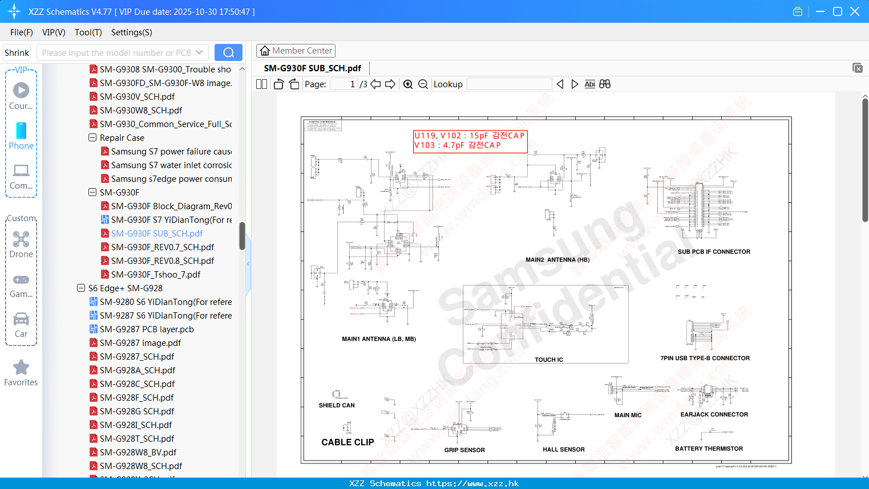Open SM-G930F Block_Diagram file
869x489 pixels.
tap(167, 206)
